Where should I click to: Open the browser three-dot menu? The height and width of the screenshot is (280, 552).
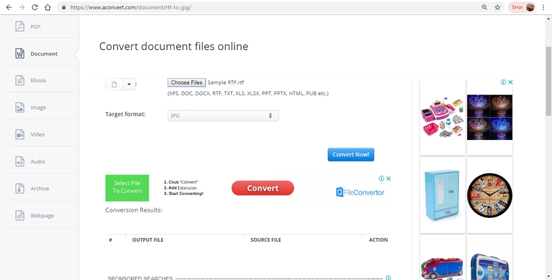click(x=543, y=7)
